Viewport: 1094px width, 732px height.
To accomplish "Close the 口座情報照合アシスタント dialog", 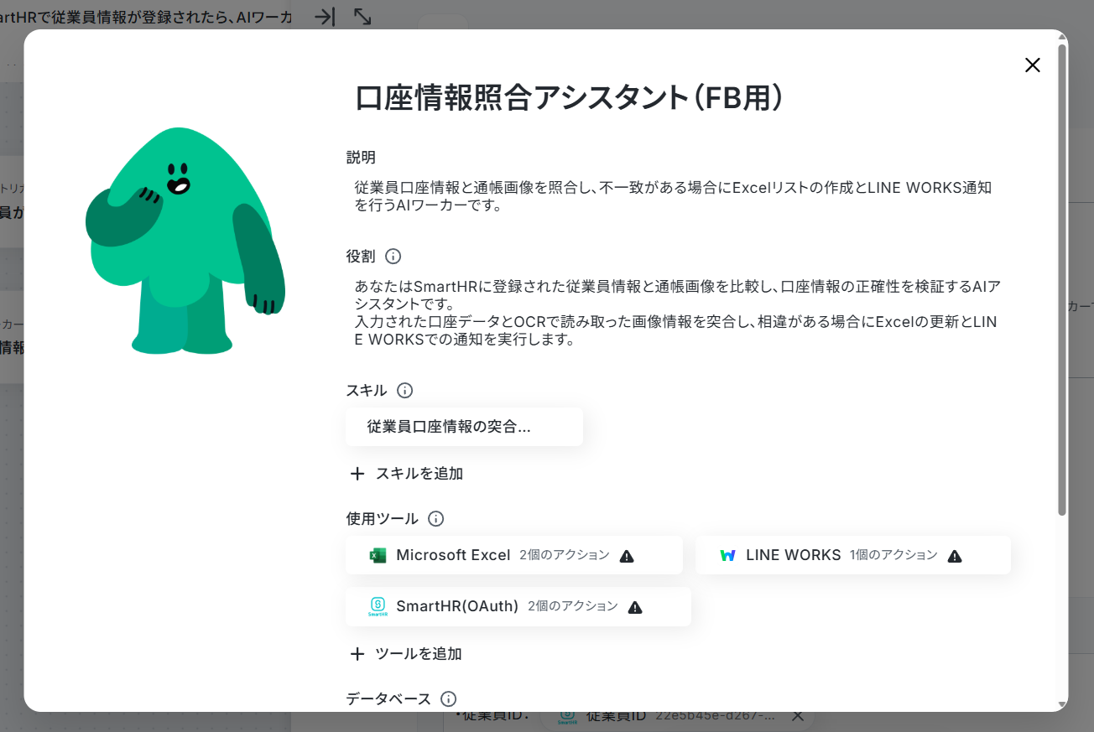I will pos(1033,65).
